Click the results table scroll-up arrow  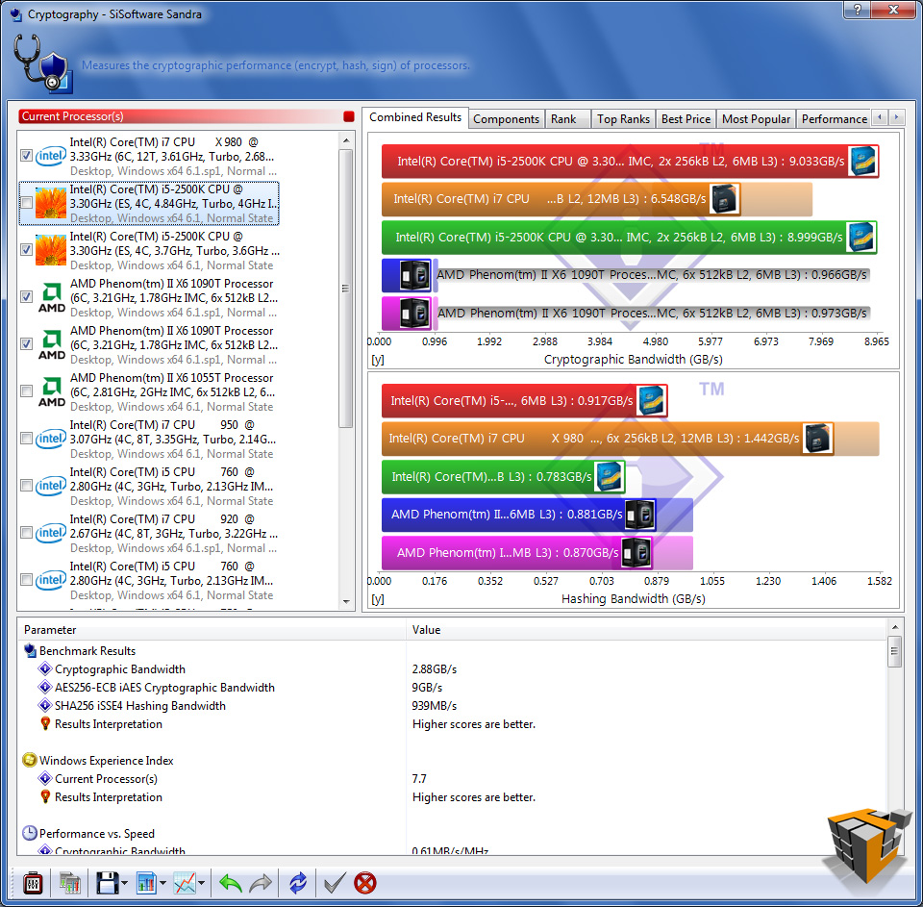pyautogui.click(x=895, y=628)
